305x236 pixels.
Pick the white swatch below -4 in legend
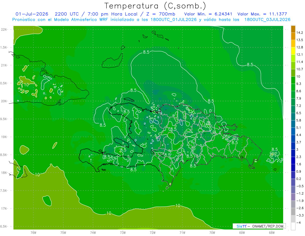(293, 226)
